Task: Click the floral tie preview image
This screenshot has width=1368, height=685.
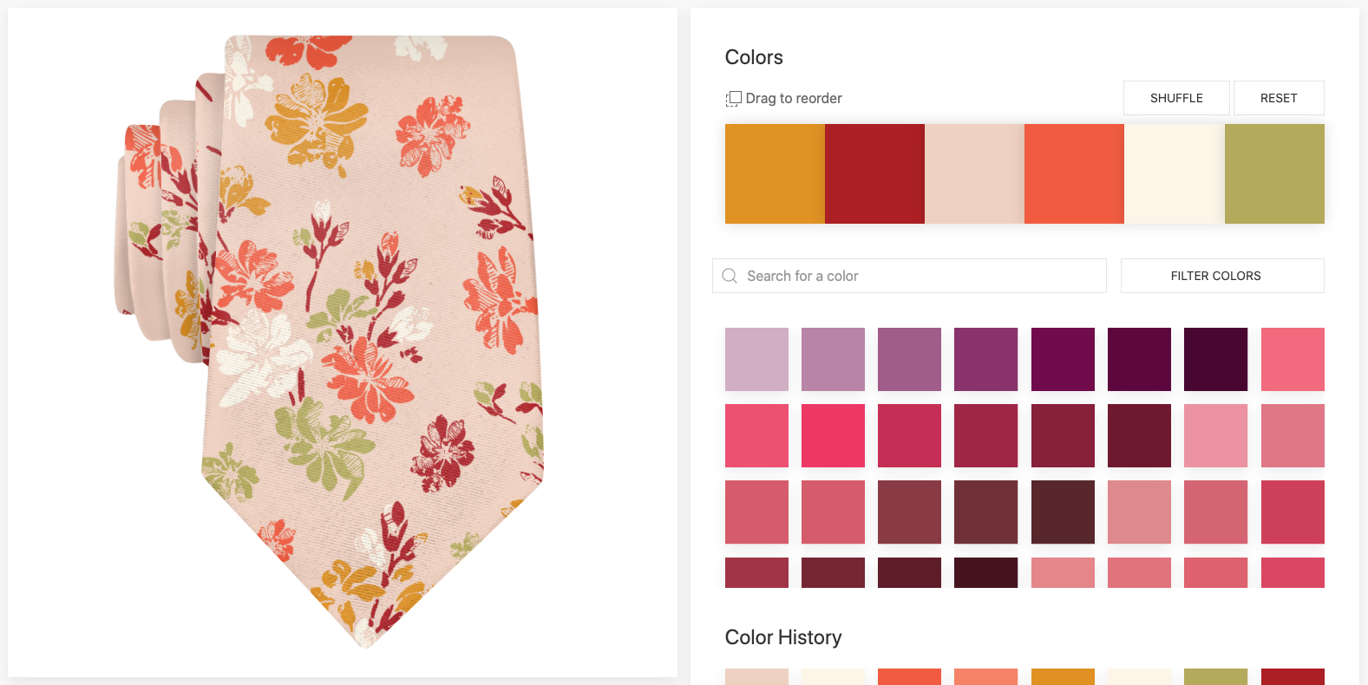Action: pos(343,342)
